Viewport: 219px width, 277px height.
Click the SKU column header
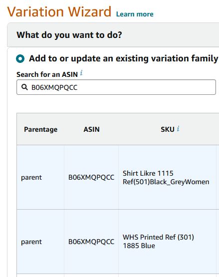(168, 129)
